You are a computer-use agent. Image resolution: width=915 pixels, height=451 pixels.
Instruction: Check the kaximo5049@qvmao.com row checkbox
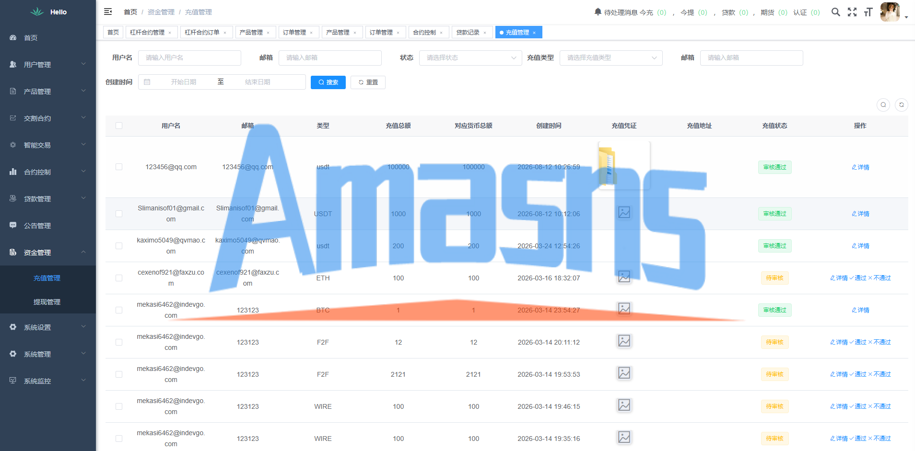tap(119, 246)
